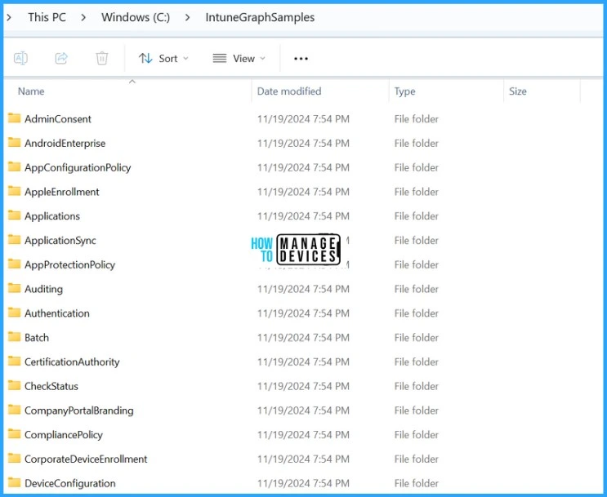Expand chevron before This PC
Image resolution: width=607 pixels, height=497 pixels.
(9, 17)
